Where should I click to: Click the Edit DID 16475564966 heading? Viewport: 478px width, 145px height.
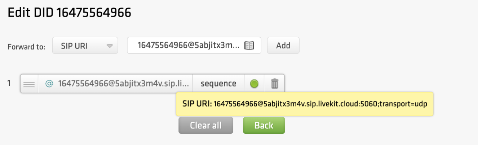tap(69, 13)
